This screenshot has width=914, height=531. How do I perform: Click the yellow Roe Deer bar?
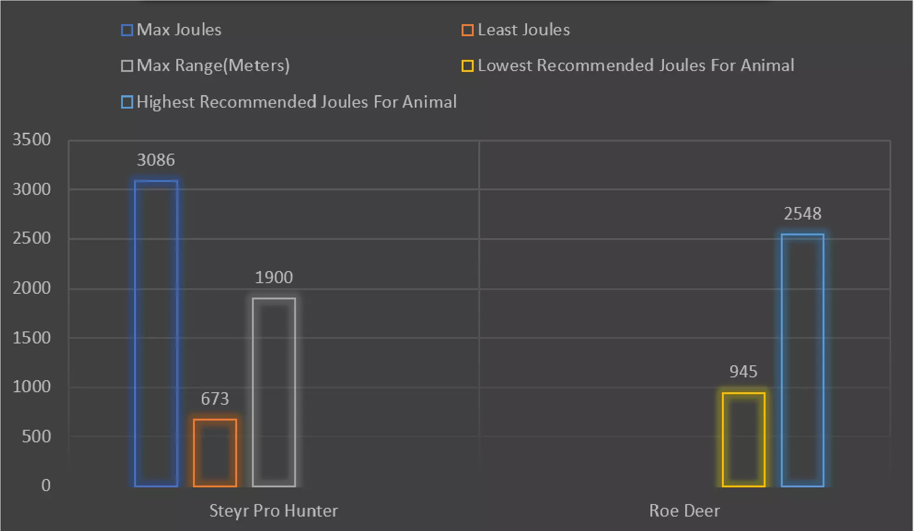pos(743,440)
